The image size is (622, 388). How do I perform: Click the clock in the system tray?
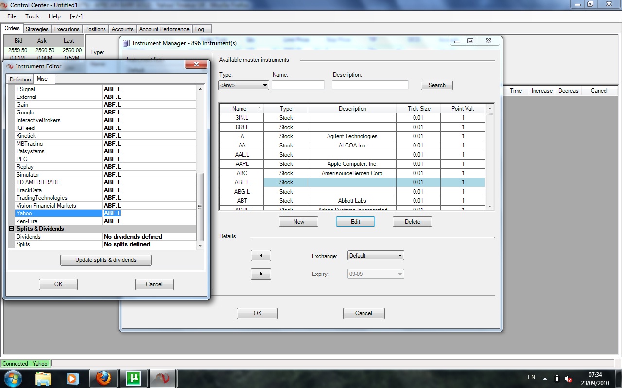[x=595, y=378]
